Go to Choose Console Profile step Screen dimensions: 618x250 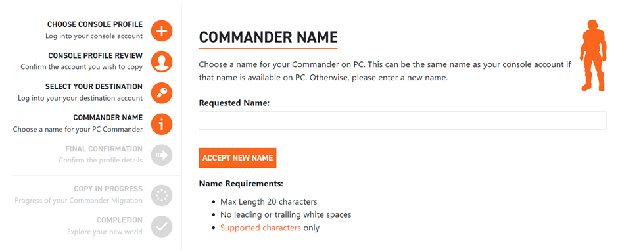(x=95, y=24)
